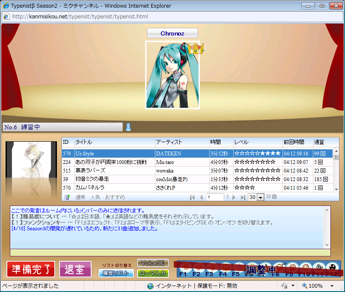Sort by the アーティスト column header
Image resolution: width=345 pixels, height=292 pixels.
pyautogui.click(x=182, y=142)
